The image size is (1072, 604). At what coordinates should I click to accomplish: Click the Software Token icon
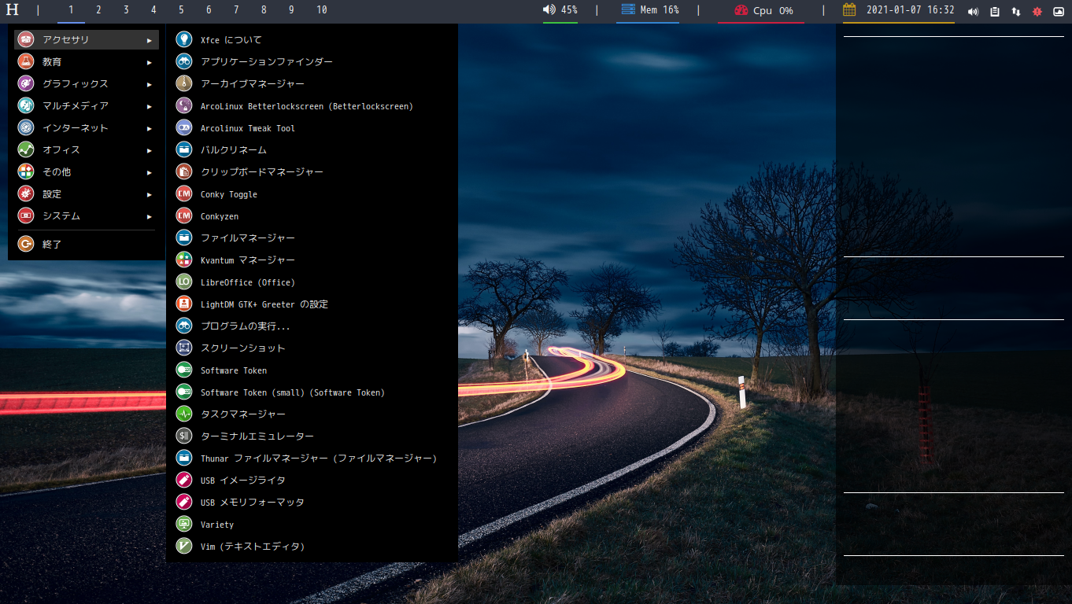(183, 370)
